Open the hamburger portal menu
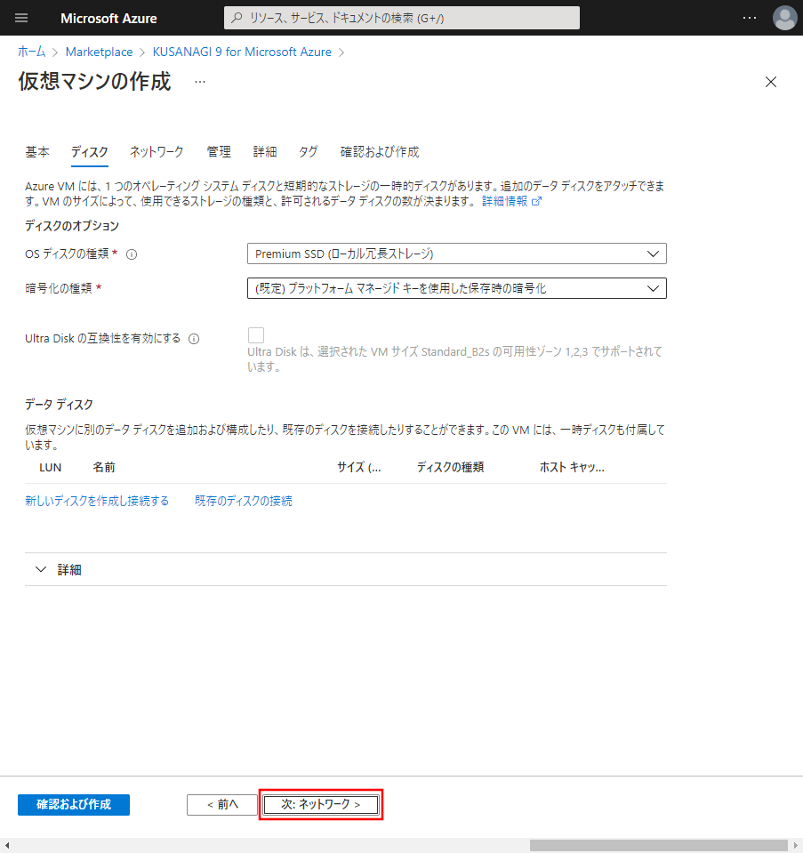The image size is (803, 853). (x=21, y=18)
